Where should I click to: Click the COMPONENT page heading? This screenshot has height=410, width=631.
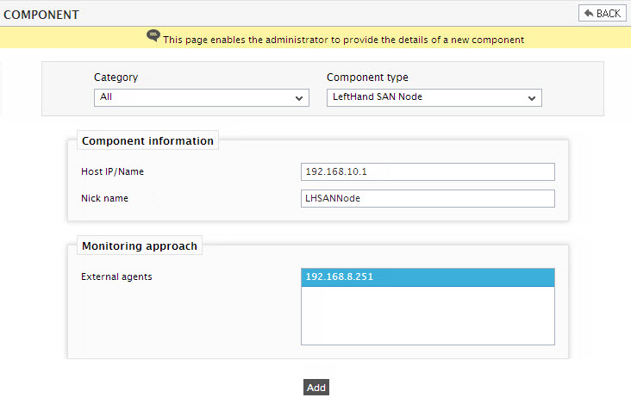41,15
